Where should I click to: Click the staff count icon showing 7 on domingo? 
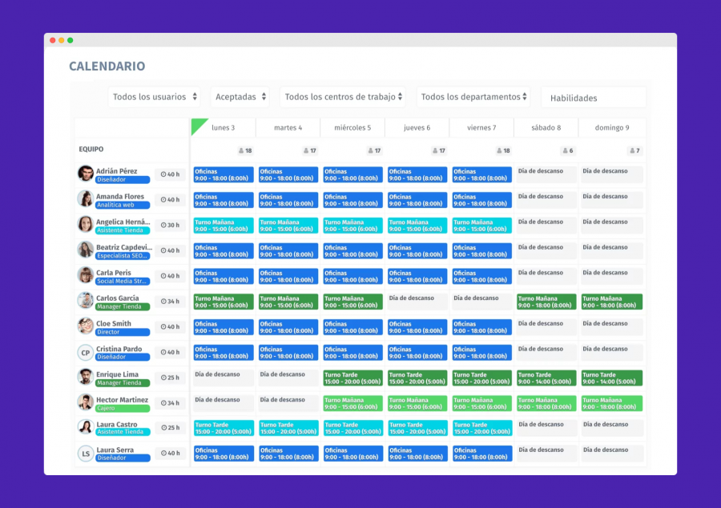click(632, 150)
